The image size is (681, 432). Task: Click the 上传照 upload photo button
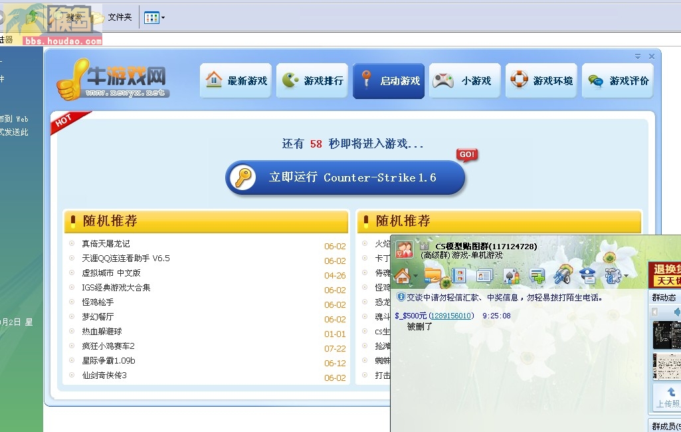tap(667, 396)
